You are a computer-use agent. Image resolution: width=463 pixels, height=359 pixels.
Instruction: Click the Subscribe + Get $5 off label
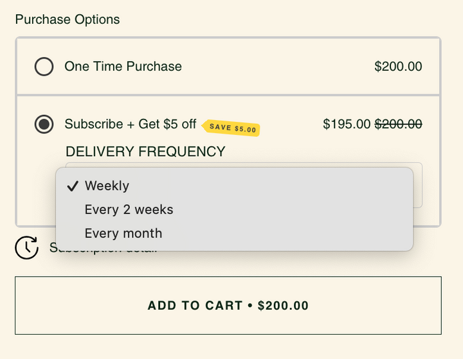click(x=130, y=124)
